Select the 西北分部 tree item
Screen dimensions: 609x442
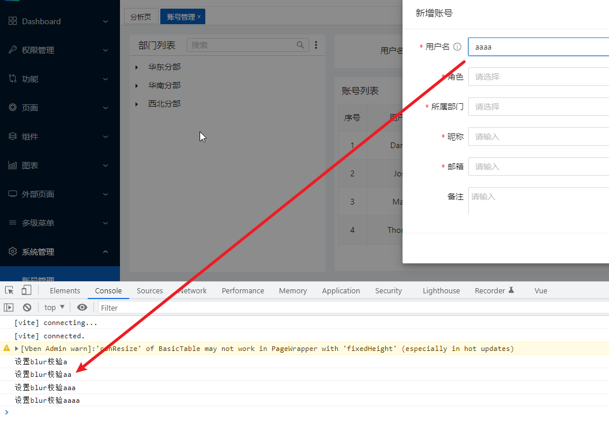click(164, 104)
